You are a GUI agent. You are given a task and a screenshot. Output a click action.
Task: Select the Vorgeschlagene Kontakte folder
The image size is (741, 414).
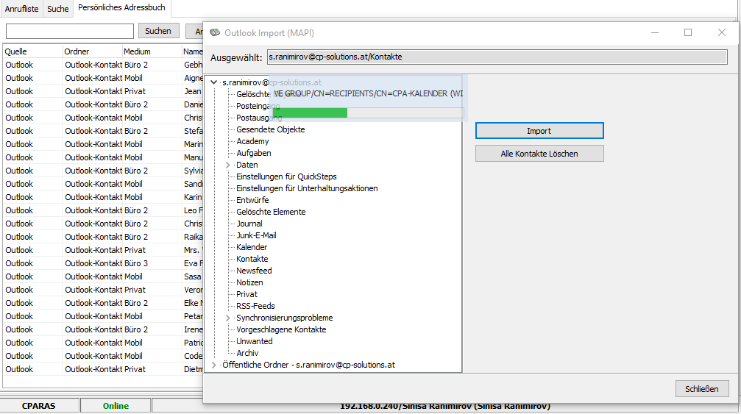coord(281,329)
